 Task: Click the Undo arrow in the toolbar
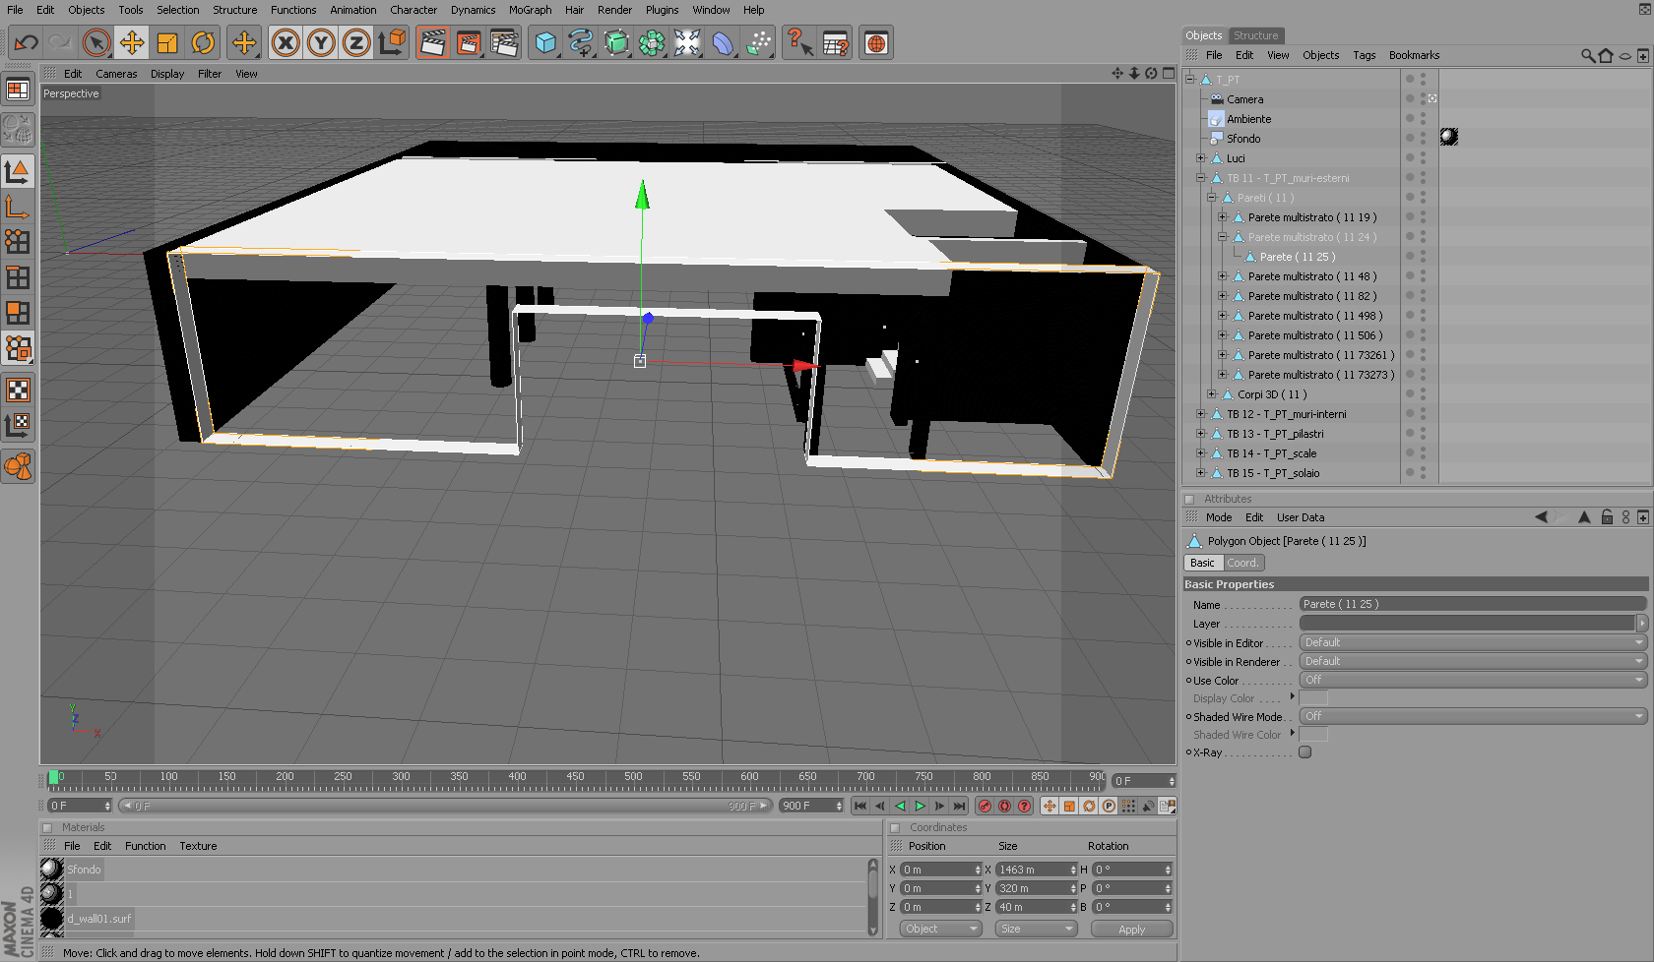tap(27, 43)
